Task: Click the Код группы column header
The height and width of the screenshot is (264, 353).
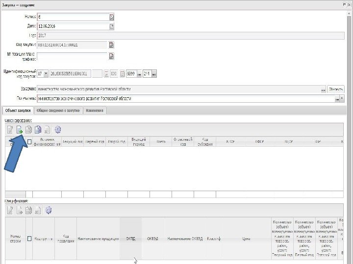Action: coord(44,239)
